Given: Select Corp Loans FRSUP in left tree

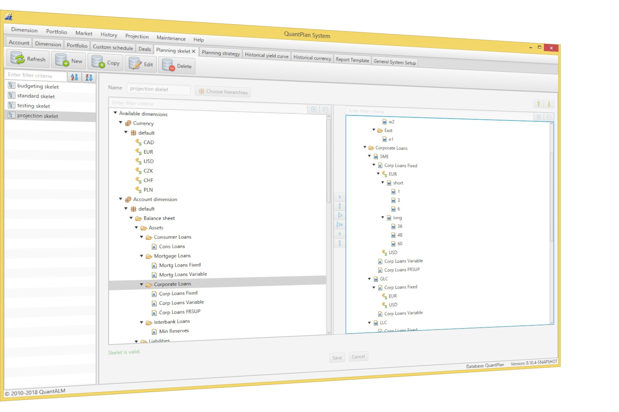Looking at the screenshot, I should pos(180,312).
